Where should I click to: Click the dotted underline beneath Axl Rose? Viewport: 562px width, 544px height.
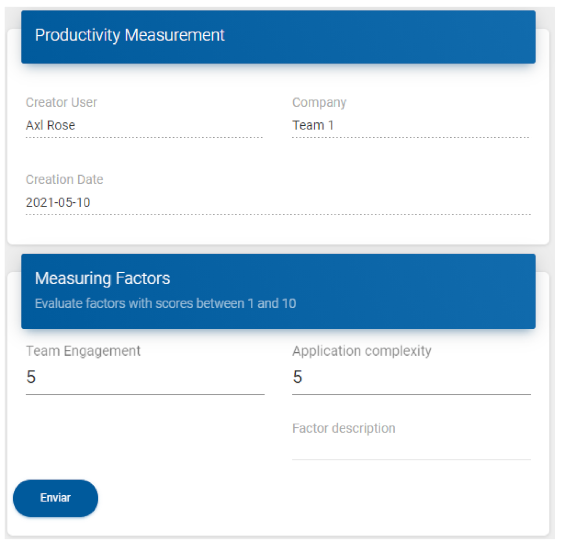pos(143,137)
